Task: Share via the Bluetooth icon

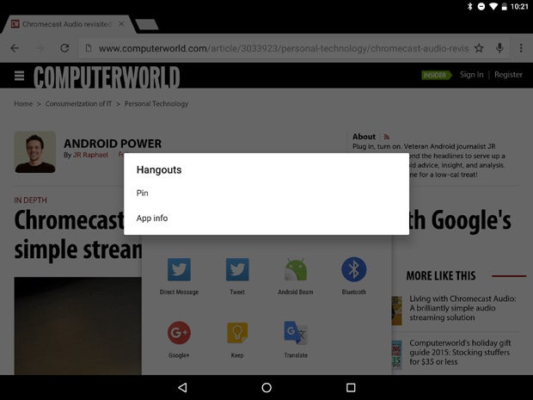Action: (354, 269)
